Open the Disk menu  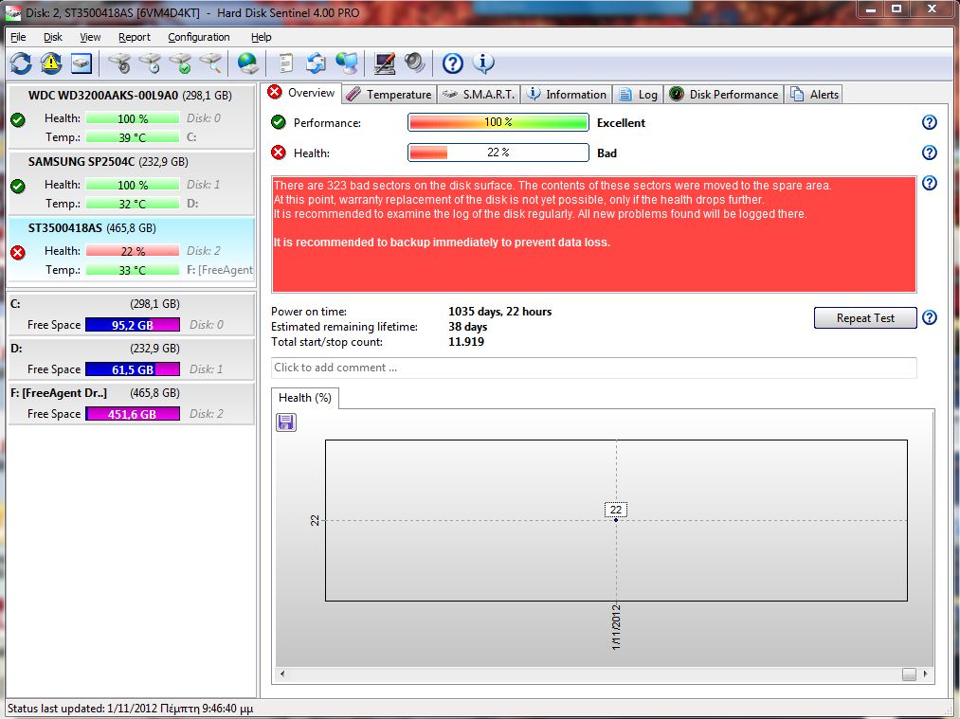tap(53, 37)
